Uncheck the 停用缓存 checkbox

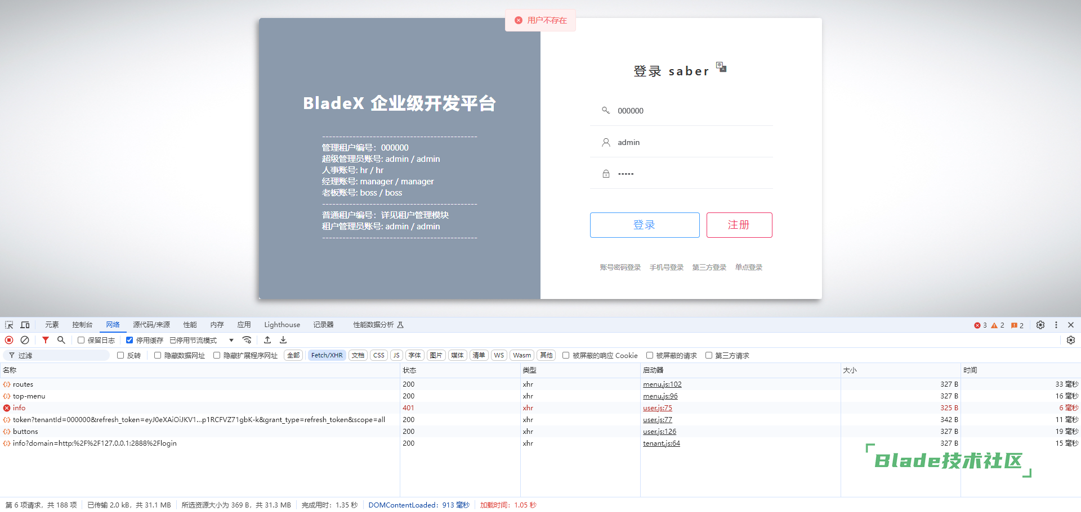(129, 340)
